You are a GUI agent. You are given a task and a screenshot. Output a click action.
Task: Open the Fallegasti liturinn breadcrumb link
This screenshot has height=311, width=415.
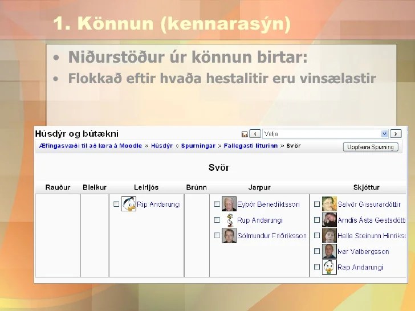click(x=251, y=146)
